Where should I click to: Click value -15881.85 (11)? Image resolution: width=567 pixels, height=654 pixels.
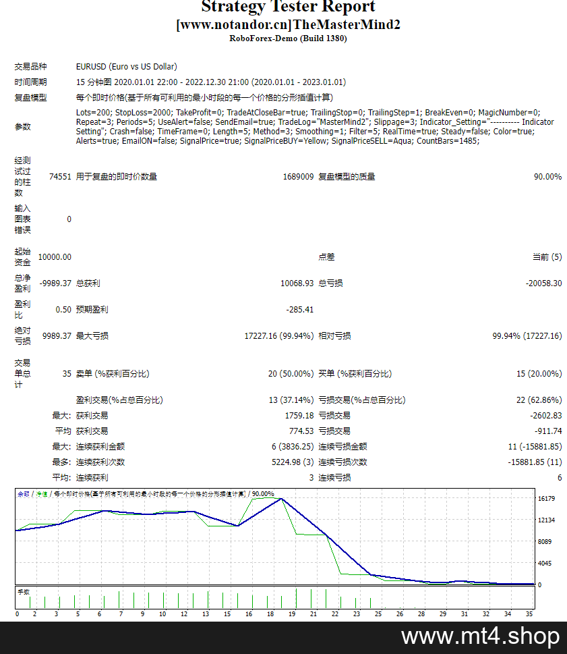coord(535,462)
